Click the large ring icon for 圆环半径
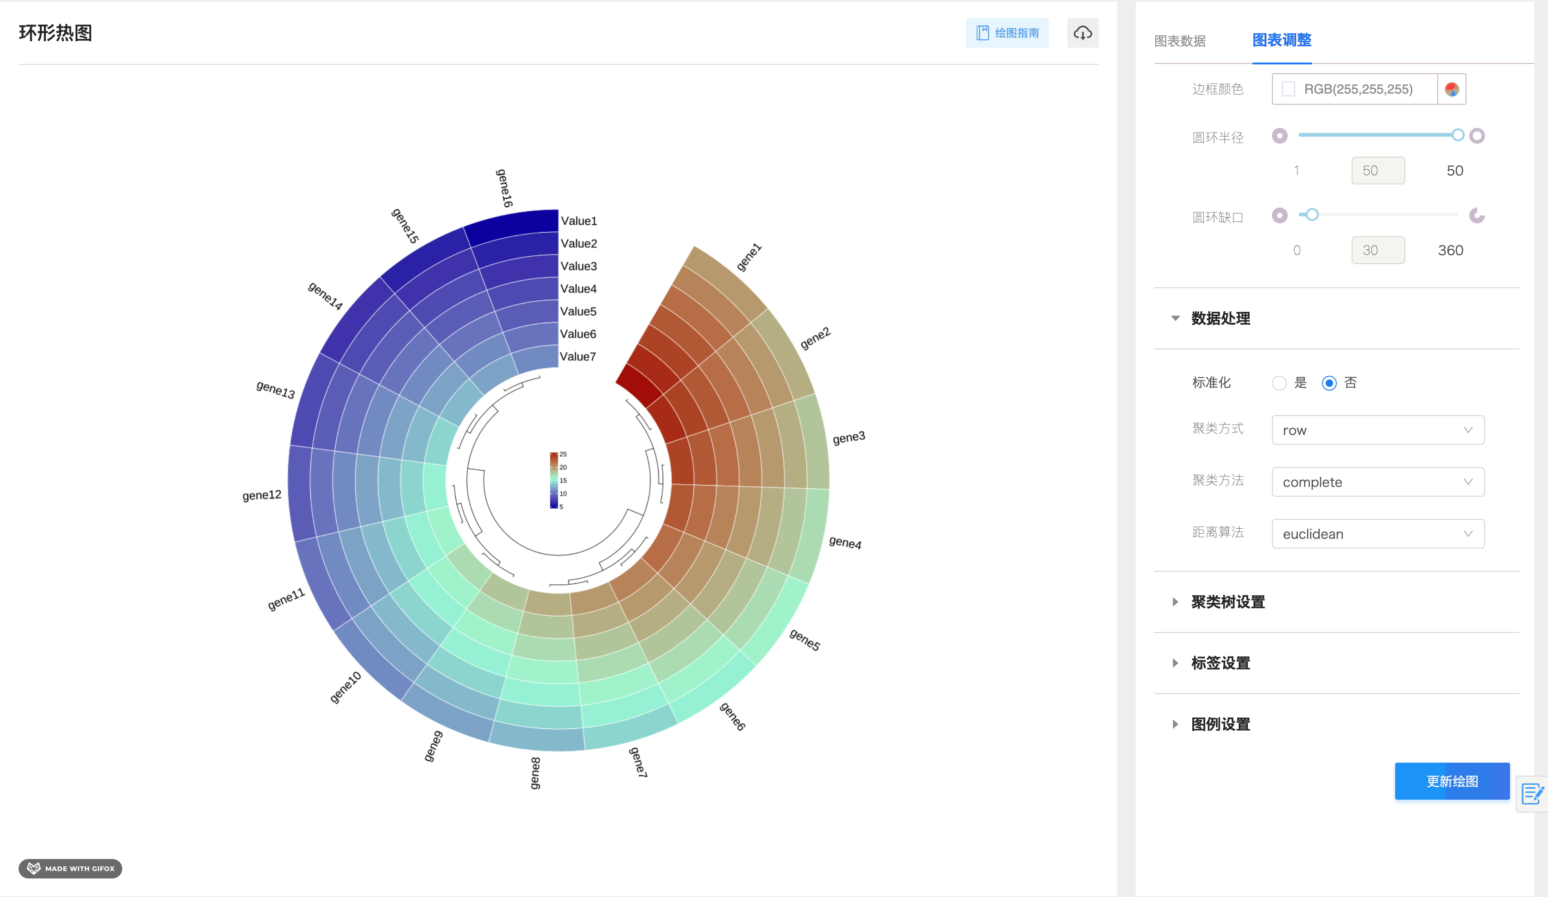 point(1477,136)
